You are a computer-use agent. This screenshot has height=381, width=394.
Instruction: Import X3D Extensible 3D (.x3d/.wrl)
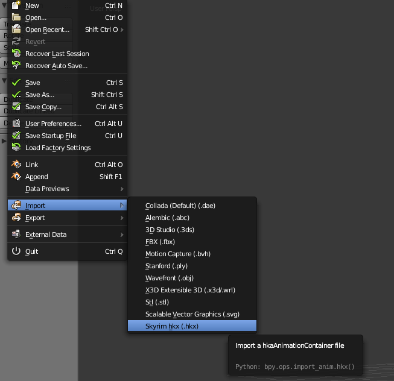pos(192,290)
